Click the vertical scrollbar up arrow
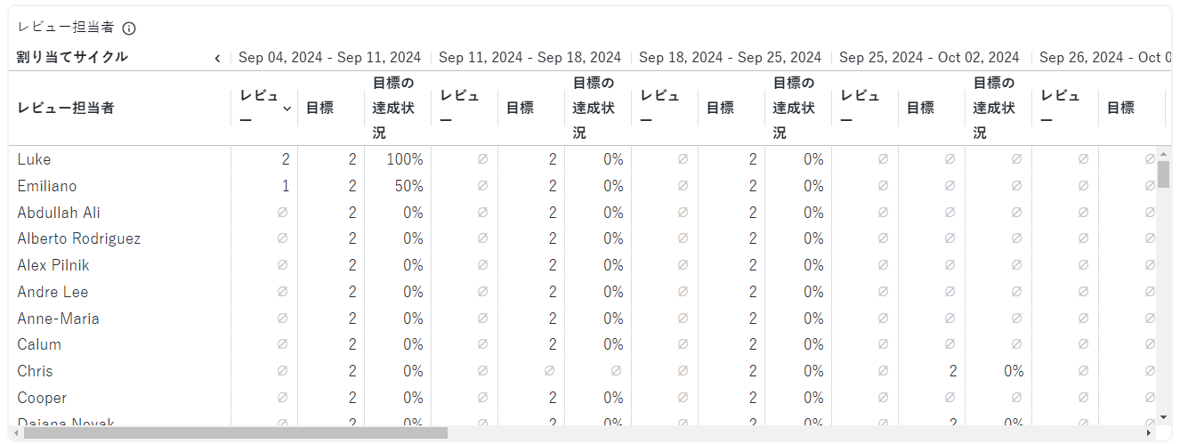Screen dimensions: 1180x444 [1163, 154]
